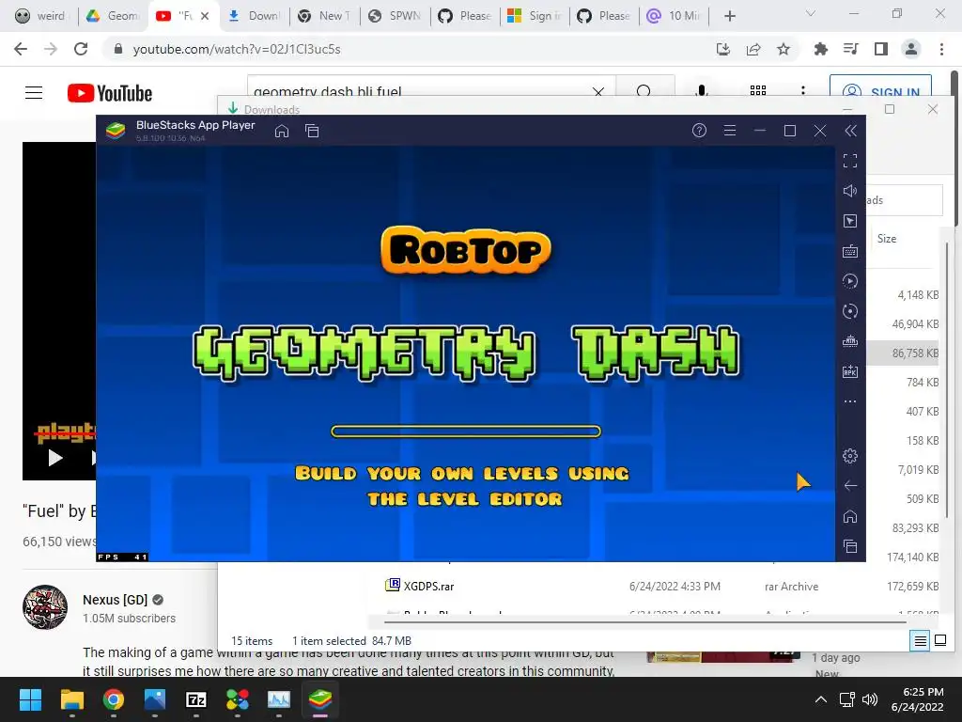This screenshot has height=722, width=962.
Task: Click the Chrome address bar URL
Action: [237, 49]
